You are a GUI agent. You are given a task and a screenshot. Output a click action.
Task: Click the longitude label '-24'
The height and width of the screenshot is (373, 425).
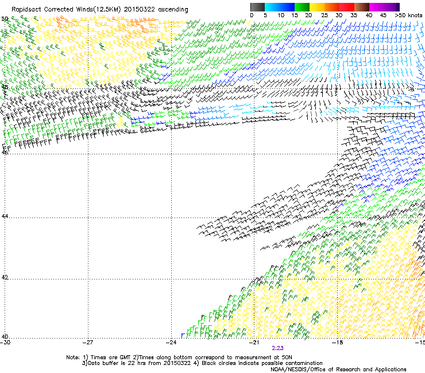click(x=171, y=343)
